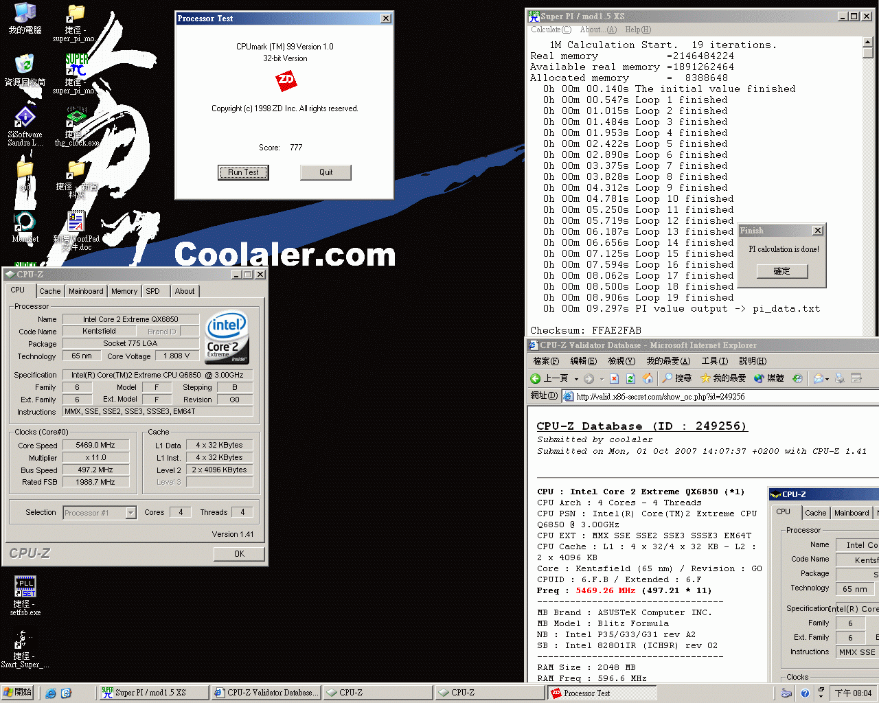
Task: Click the CPU-Z Database ID 249256 heading link
Action: (x=641, y=426)
